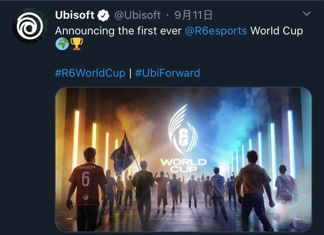
Task: Click the trophy emoji in the tweet
Action: click(x=77, y=44)
